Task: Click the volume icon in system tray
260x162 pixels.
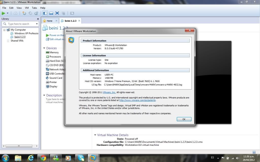Action: point(238,158)
